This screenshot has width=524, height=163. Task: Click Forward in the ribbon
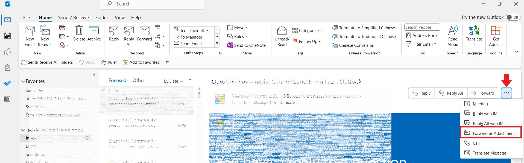pos(144,33)
